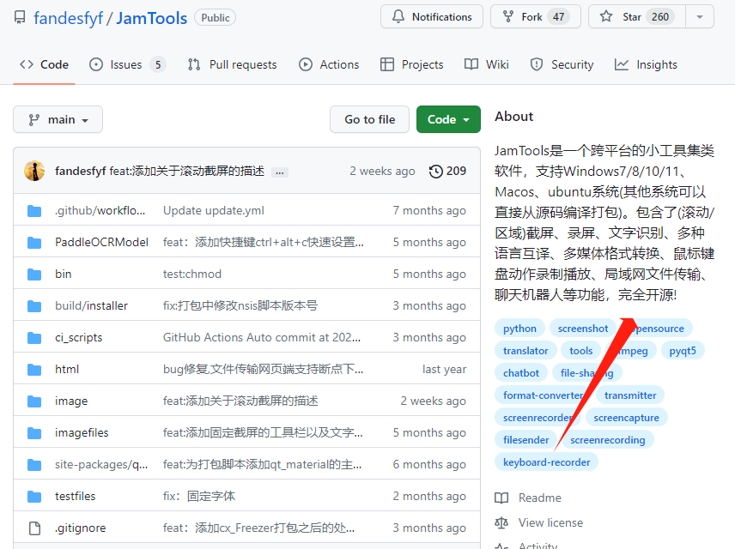735x549 pixels.
Task: Expand the main branch dropdown
Action: (x=58, y=119)
